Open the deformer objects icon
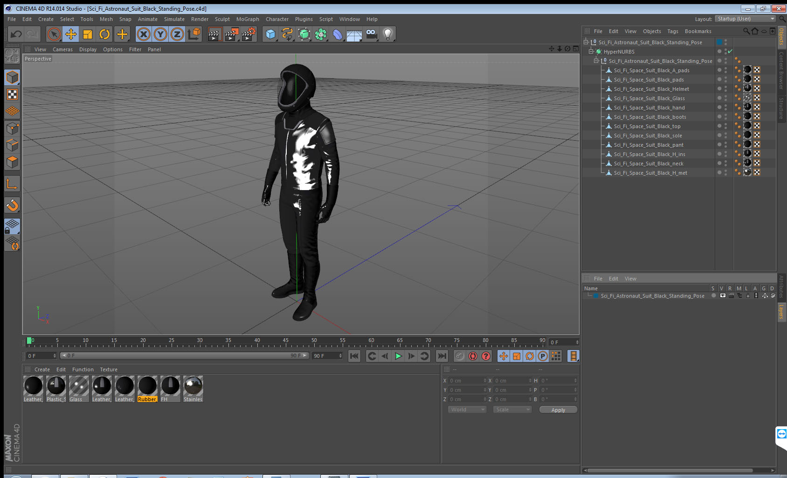Viewport: 787px width, 478px height. pyautogui.click(x=338, y=34)
